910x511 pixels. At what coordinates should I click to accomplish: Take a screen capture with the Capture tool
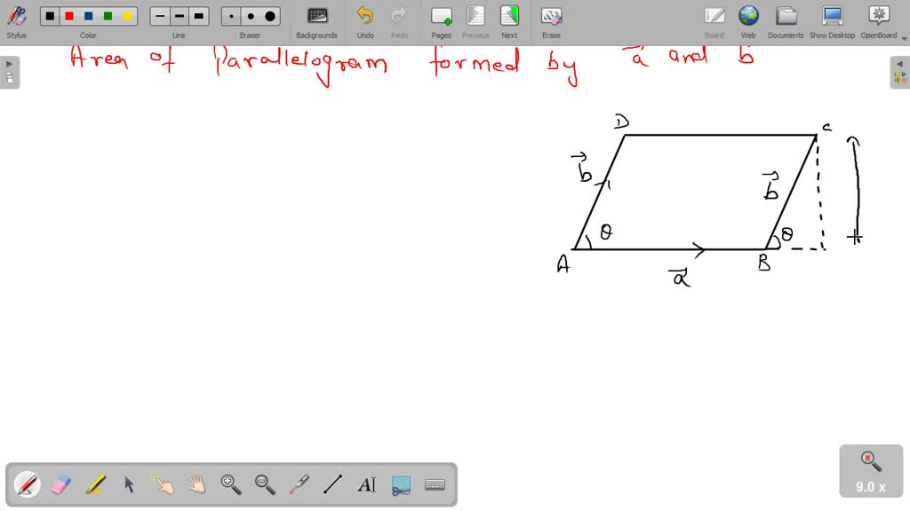(399, 484)
